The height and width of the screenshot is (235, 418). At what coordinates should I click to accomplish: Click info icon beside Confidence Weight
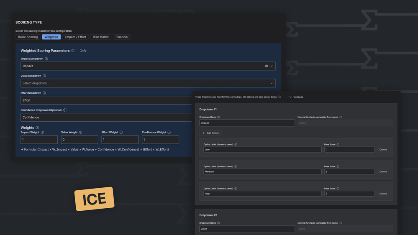[x=169, y=132]
